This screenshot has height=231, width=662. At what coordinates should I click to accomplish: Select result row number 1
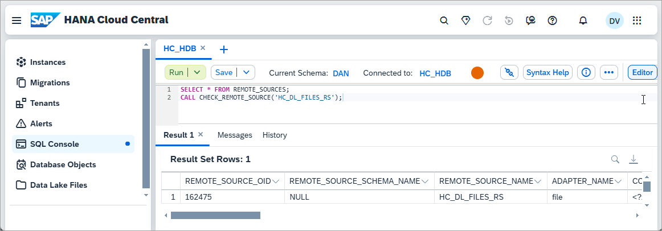(171, 197)
